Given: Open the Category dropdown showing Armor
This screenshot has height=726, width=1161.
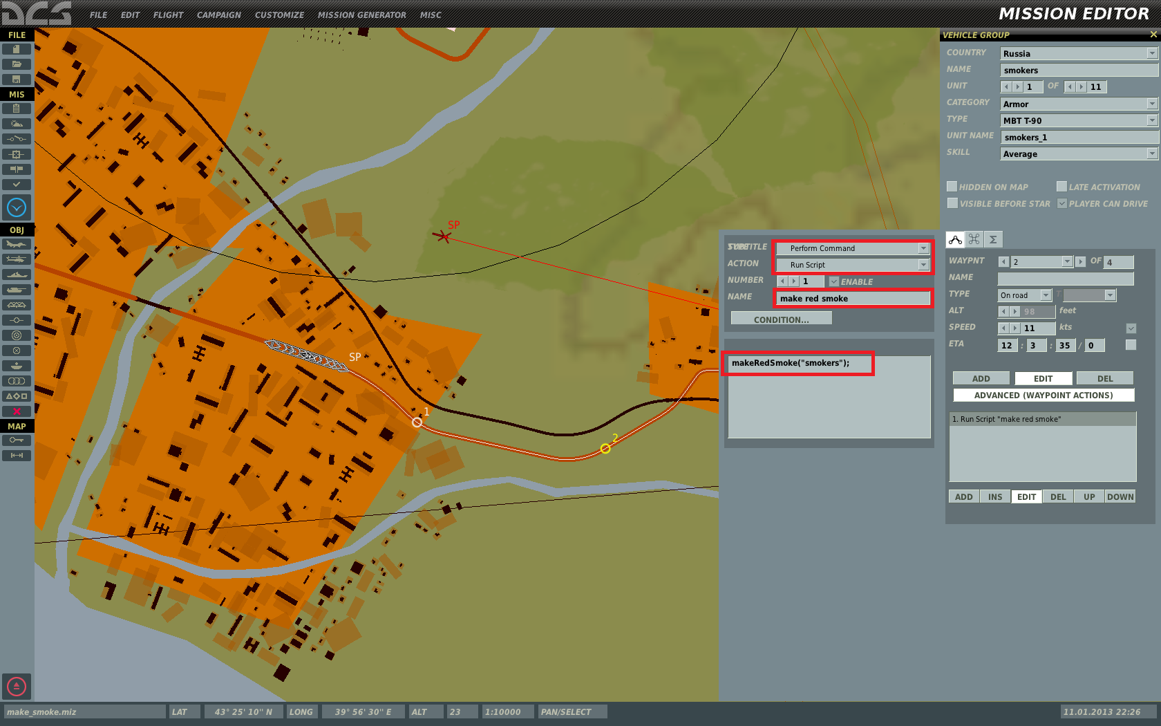Looking at the screenshot, I should tap(1079, 104).
